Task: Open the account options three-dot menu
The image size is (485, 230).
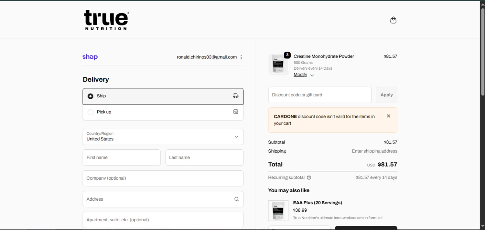Action: tap(241, 57)
